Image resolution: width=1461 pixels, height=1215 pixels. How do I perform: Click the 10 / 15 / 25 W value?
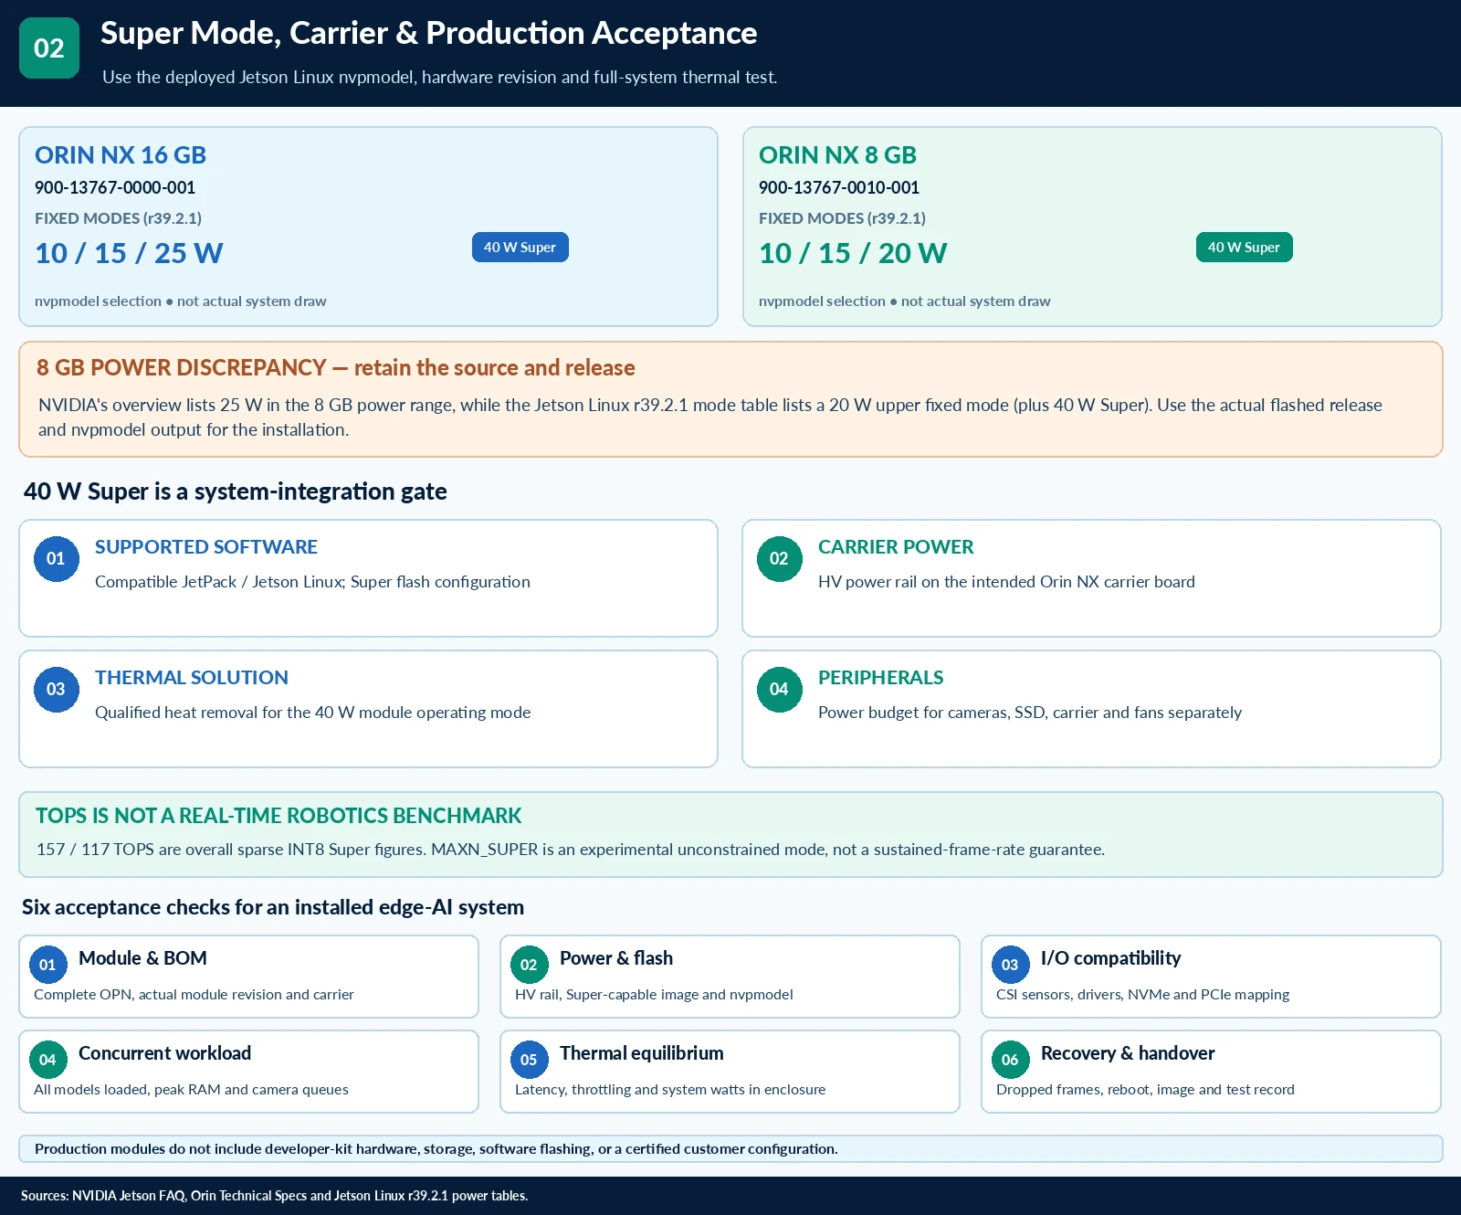point(129,253)
